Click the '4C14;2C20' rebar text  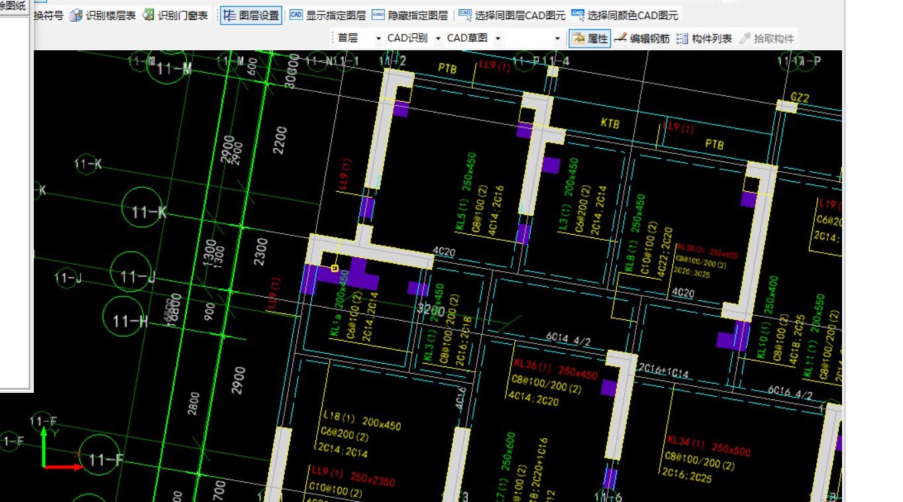coord(533,399)
